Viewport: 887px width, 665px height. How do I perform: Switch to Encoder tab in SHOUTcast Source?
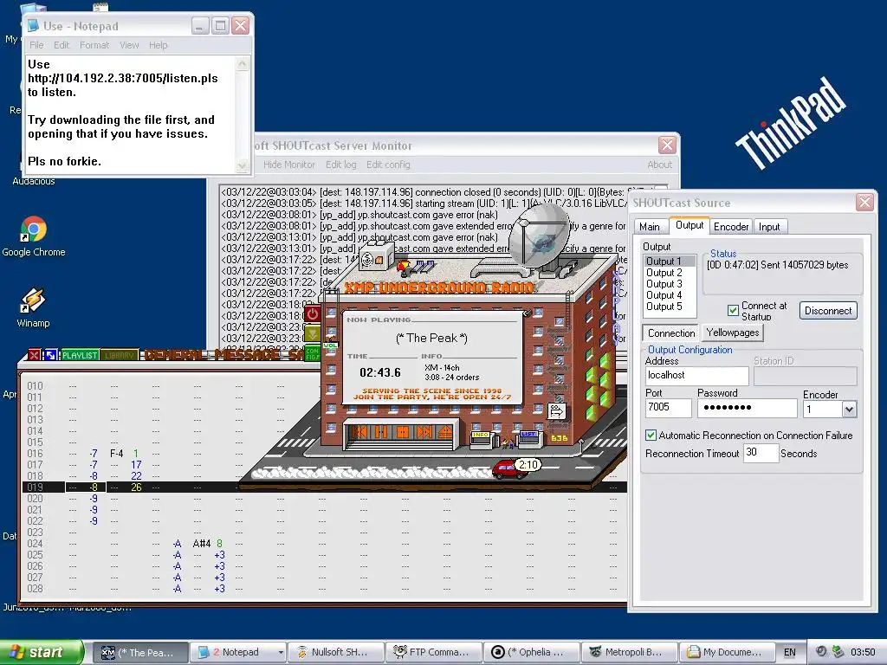[731, 227]
